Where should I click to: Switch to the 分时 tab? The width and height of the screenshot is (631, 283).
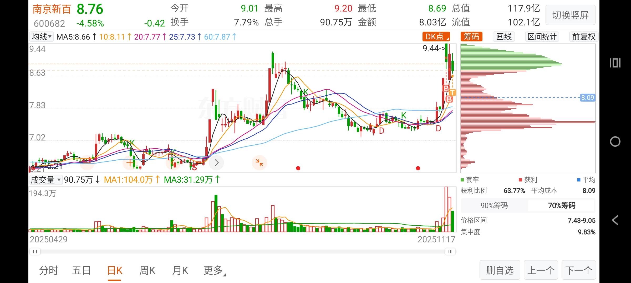[49, 270]
